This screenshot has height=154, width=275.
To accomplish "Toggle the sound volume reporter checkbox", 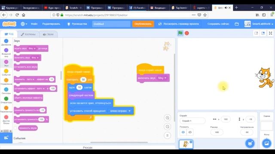I will click(x=15, y=128).
